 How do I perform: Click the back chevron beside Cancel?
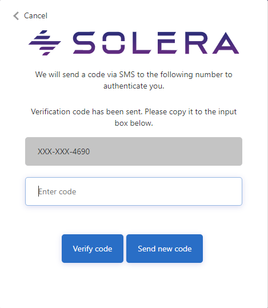[16, 16]
